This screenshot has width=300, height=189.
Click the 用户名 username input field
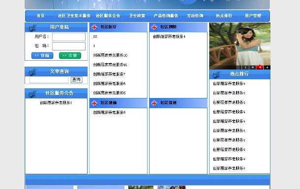pos(69,37)
